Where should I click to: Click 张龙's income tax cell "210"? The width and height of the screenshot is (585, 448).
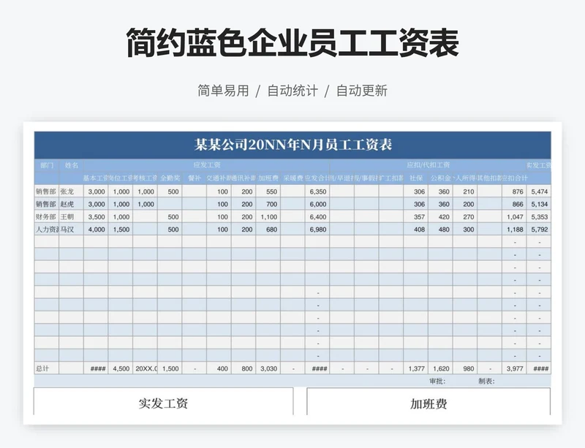(465, 191)
